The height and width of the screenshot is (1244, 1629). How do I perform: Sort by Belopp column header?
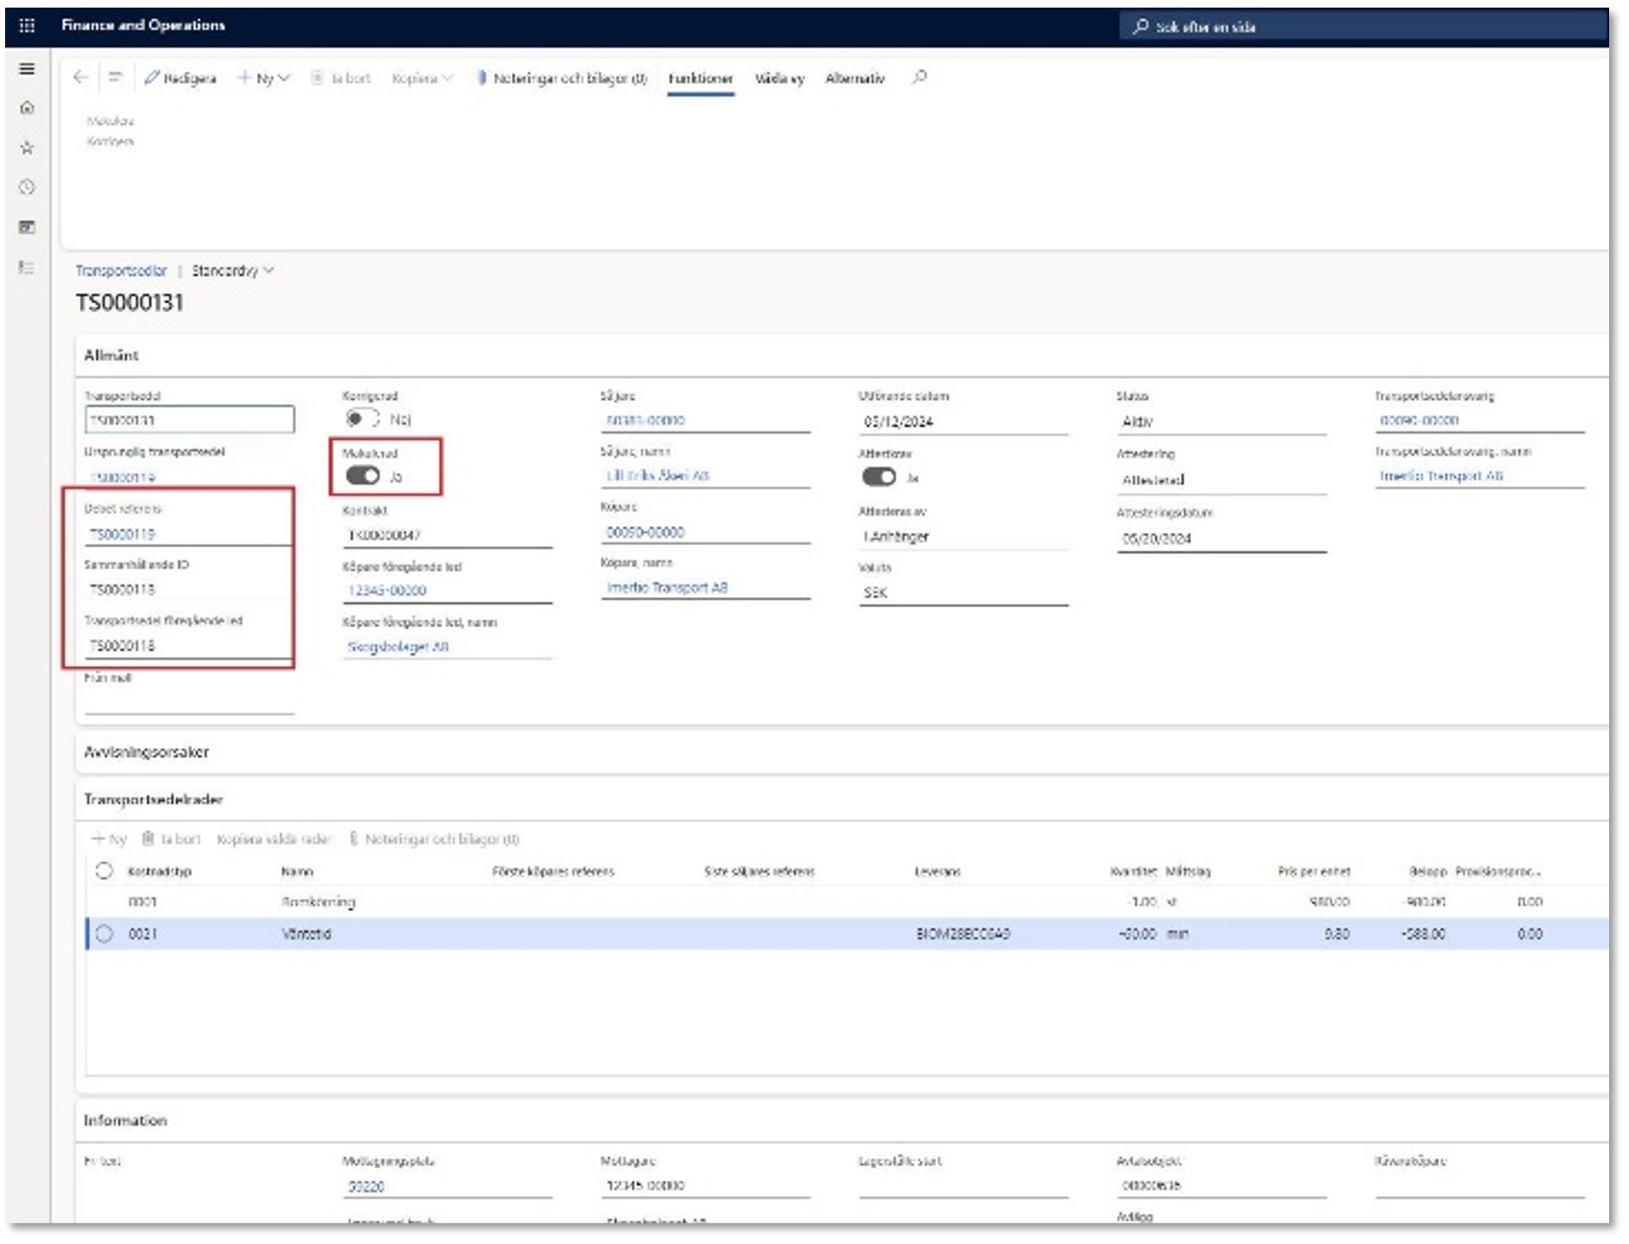pyautogui.click(x=1427, y=872)
